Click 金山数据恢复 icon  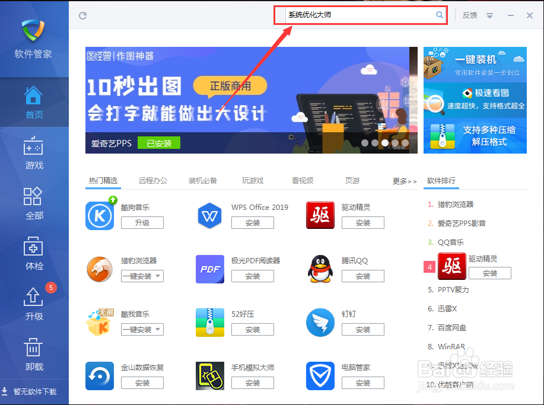pyautogui.click(x=100, y=376)
